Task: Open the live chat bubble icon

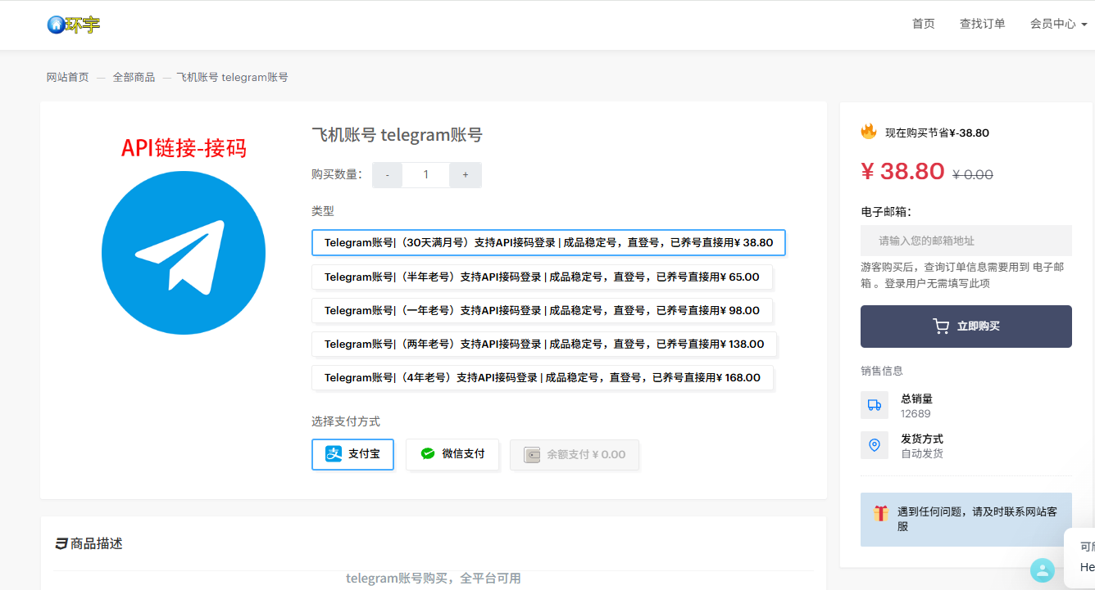Action: pos(1043,570)
